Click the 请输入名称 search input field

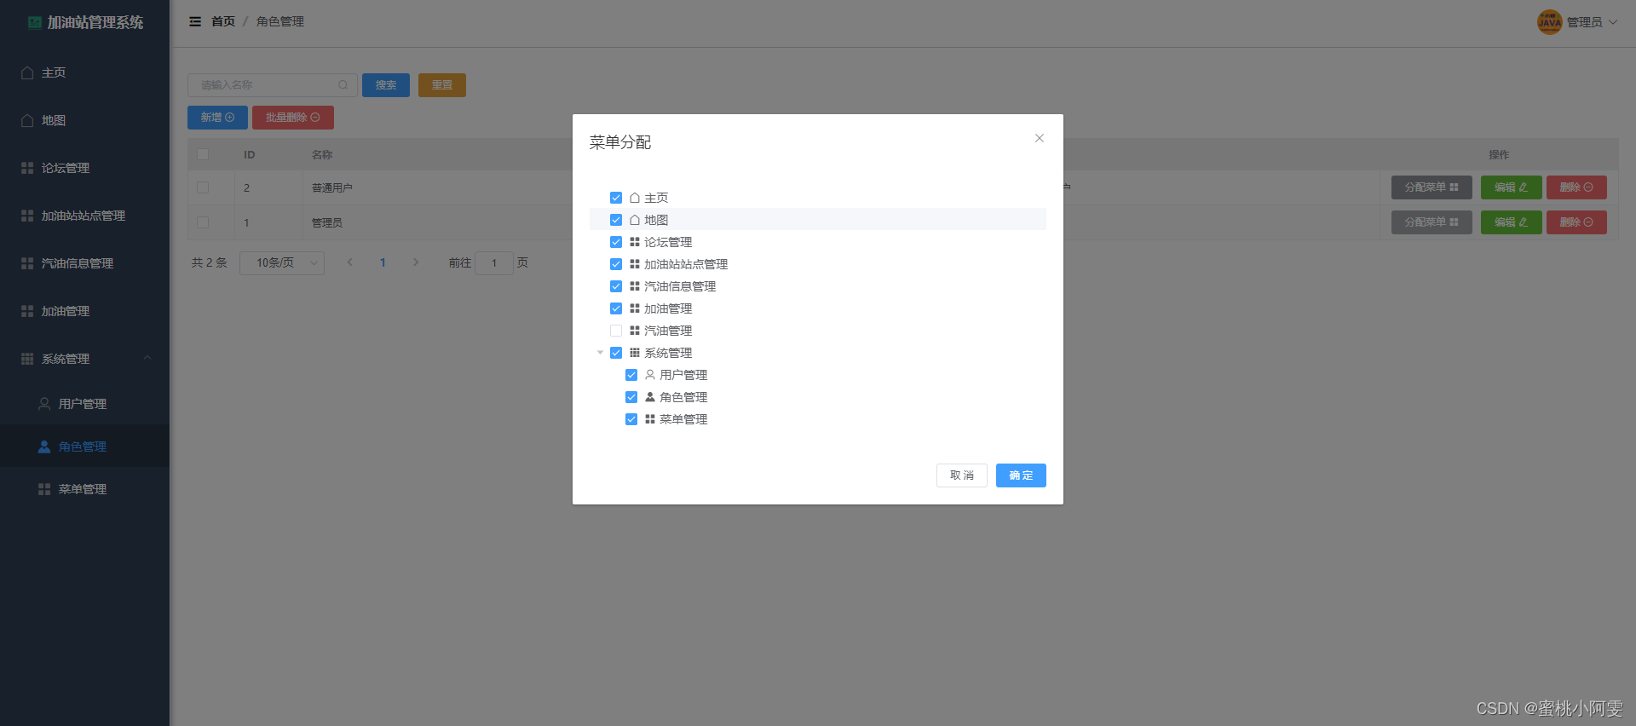pyautogui.click(x=273, y=85)
